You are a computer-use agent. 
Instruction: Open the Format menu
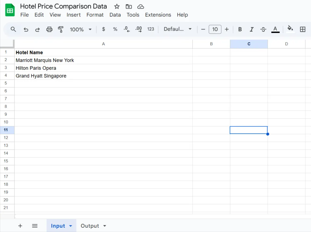pos(95,15)
